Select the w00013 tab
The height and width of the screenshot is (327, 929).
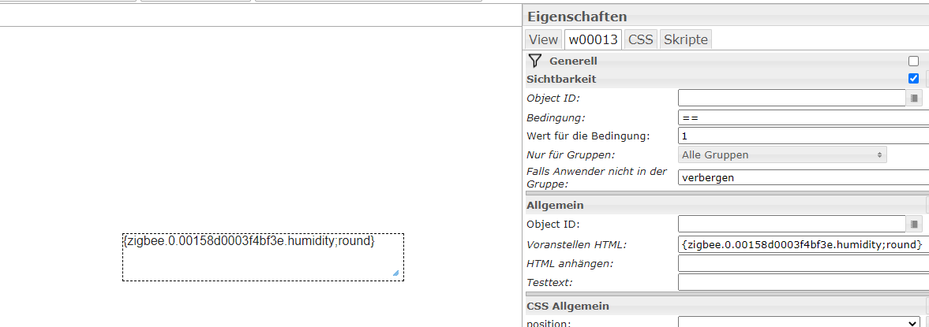(x=593, y=39)
